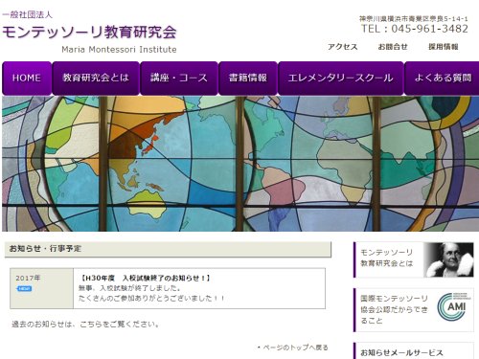Open the 採用情報 header link
479x359 pixels.
(444, 47)
